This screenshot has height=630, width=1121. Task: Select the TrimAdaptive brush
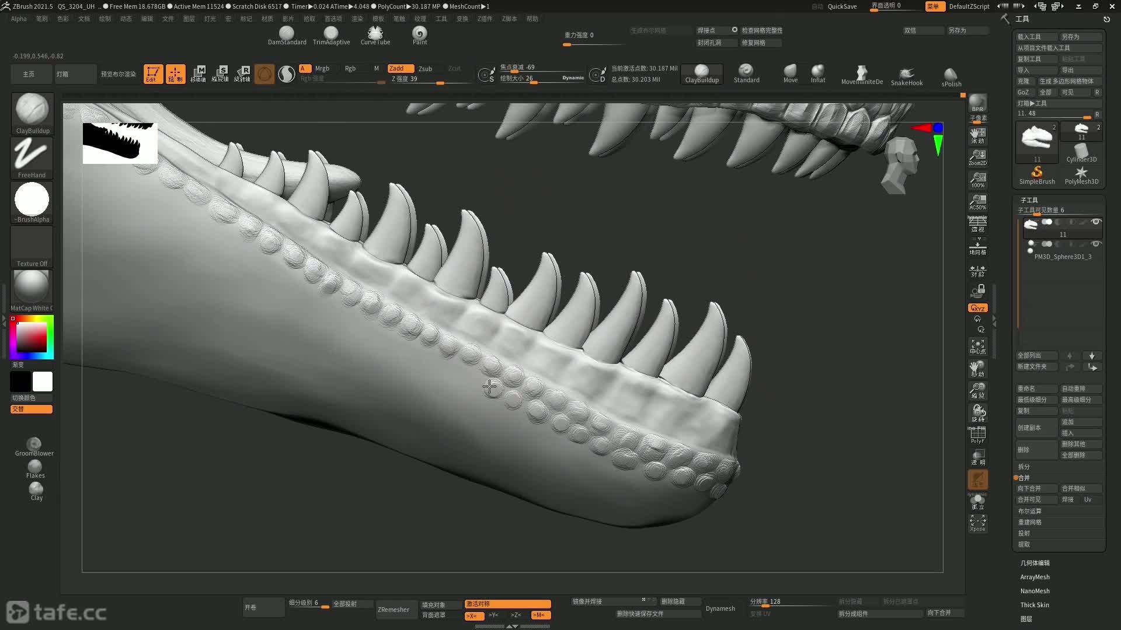[x=331, y=36]
